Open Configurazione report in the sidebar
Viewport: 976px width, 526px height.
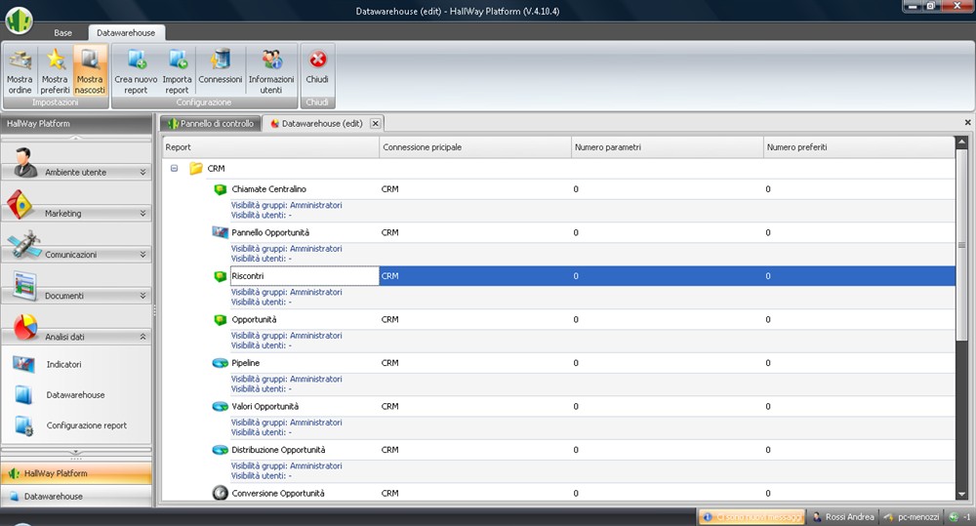click(x=87, y=425)
